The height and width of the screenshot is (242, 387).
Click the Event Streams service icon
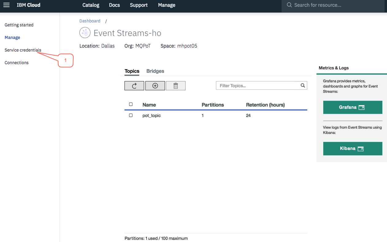point(85,33)
